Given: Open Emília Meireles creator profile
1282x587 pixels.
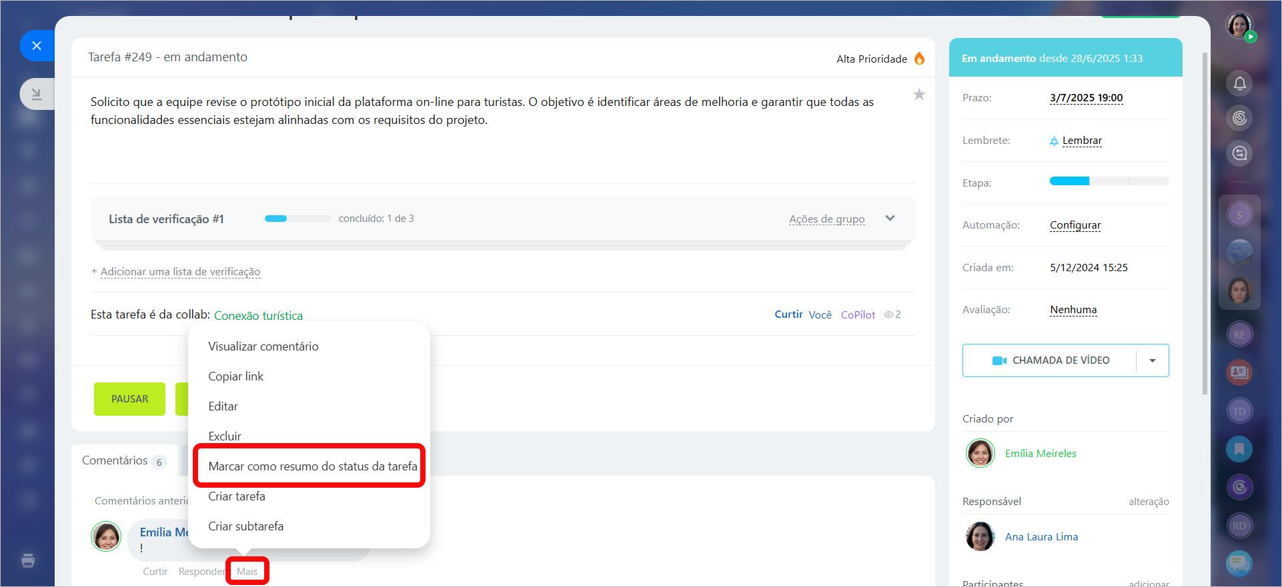Looking at the screenshot, I should click(1041, 454).
